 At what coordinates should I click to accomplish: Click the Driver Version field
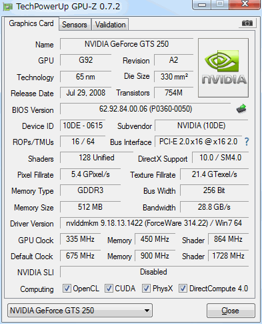click(154, 223)
